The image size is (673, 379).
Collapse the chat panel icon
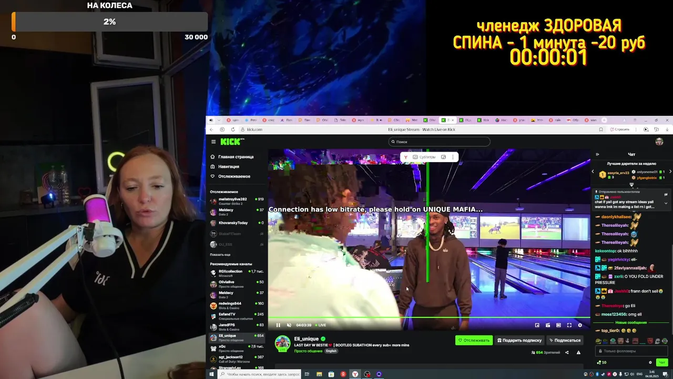[597, 154]
